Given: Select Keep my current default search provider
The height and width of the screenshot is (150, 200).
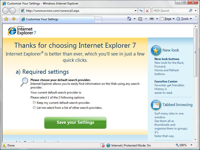Looking at the screenshot, I should click(34, 102).
